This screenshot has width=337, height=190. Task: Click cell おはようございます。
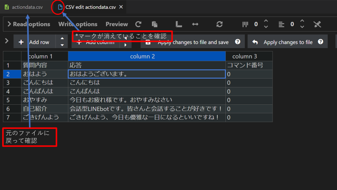pyautogui.click(x=147, y=74)
